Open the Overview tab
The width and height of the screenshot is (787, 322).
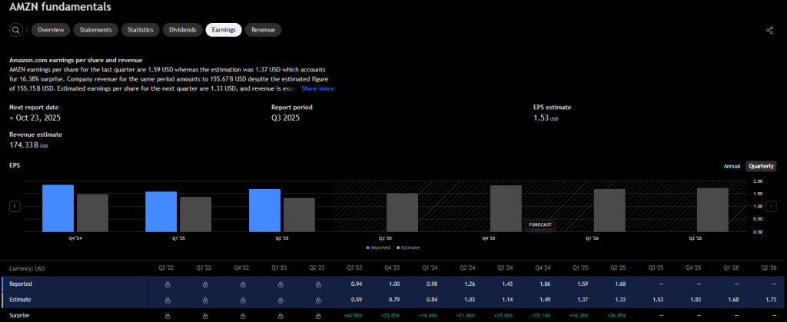click(x=51, y=30)
